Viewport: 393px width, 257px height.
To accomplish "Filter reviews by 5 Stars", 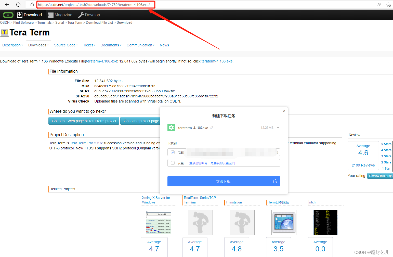I will 386,144.
